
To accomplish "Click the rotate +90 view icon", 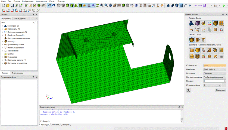I will (34, 10).
